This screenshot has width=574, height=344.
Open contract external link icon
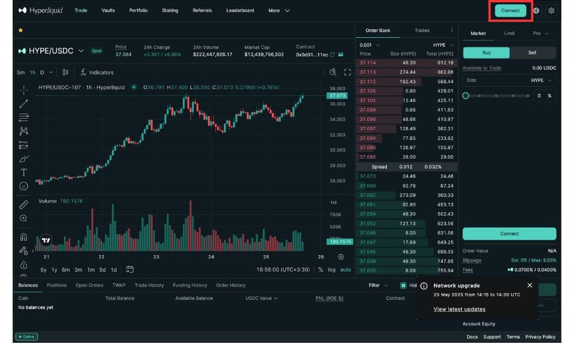point(332,54)
